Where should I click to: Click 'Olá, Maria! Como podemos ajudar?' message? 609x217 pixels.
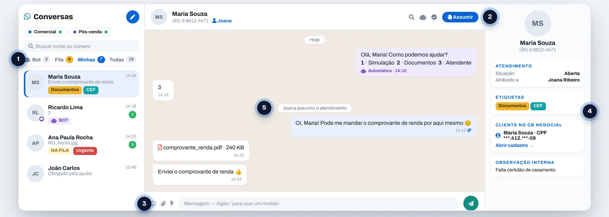coord(416,62)
